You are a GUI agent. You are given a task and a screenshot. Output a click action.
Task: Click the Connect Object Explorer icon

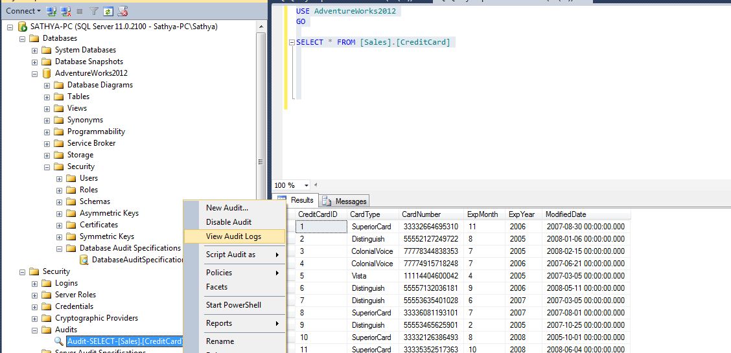[52, 11]
